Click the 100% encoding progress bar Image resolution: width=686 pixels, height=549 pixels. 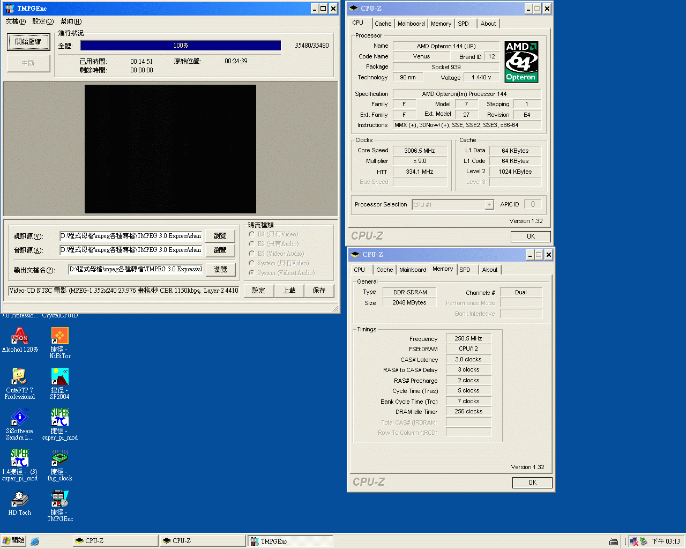click(181, 46)
